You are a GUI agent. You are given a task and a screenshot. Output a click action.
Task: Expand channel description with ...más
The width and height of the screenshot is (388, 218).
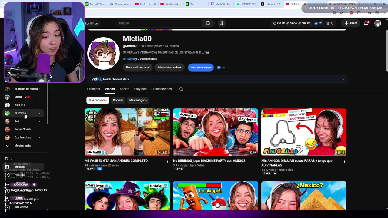tap(206, 52)
